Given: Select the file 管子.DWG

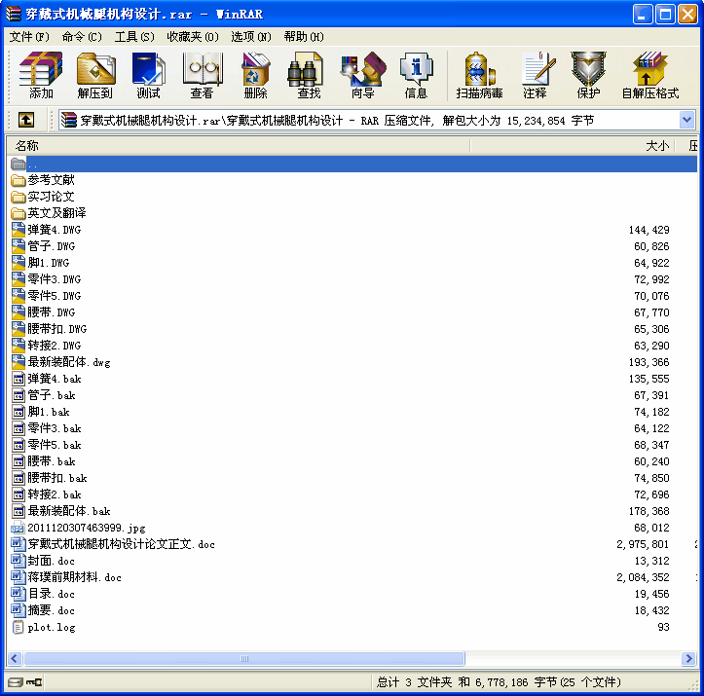Looking at the screenshot, I should click(x=44, y=246).
